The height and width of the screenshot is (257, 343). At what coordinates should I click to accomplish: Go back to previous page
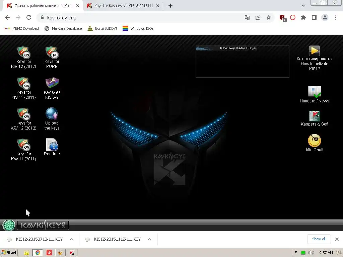tap(7, 17)
